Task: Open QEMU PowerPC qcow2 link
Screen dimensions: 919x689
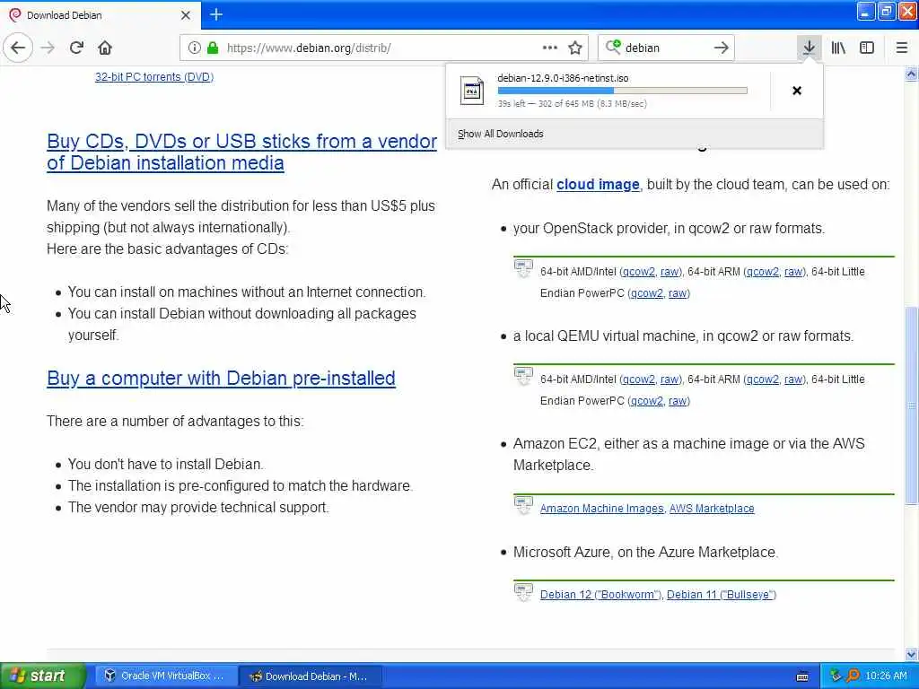Action: pyautogui.click(x=646, y=401)
